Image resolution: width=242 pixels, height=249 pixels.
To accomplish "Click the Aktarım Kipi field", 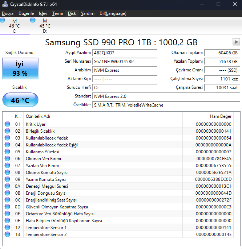I will 125,79.
